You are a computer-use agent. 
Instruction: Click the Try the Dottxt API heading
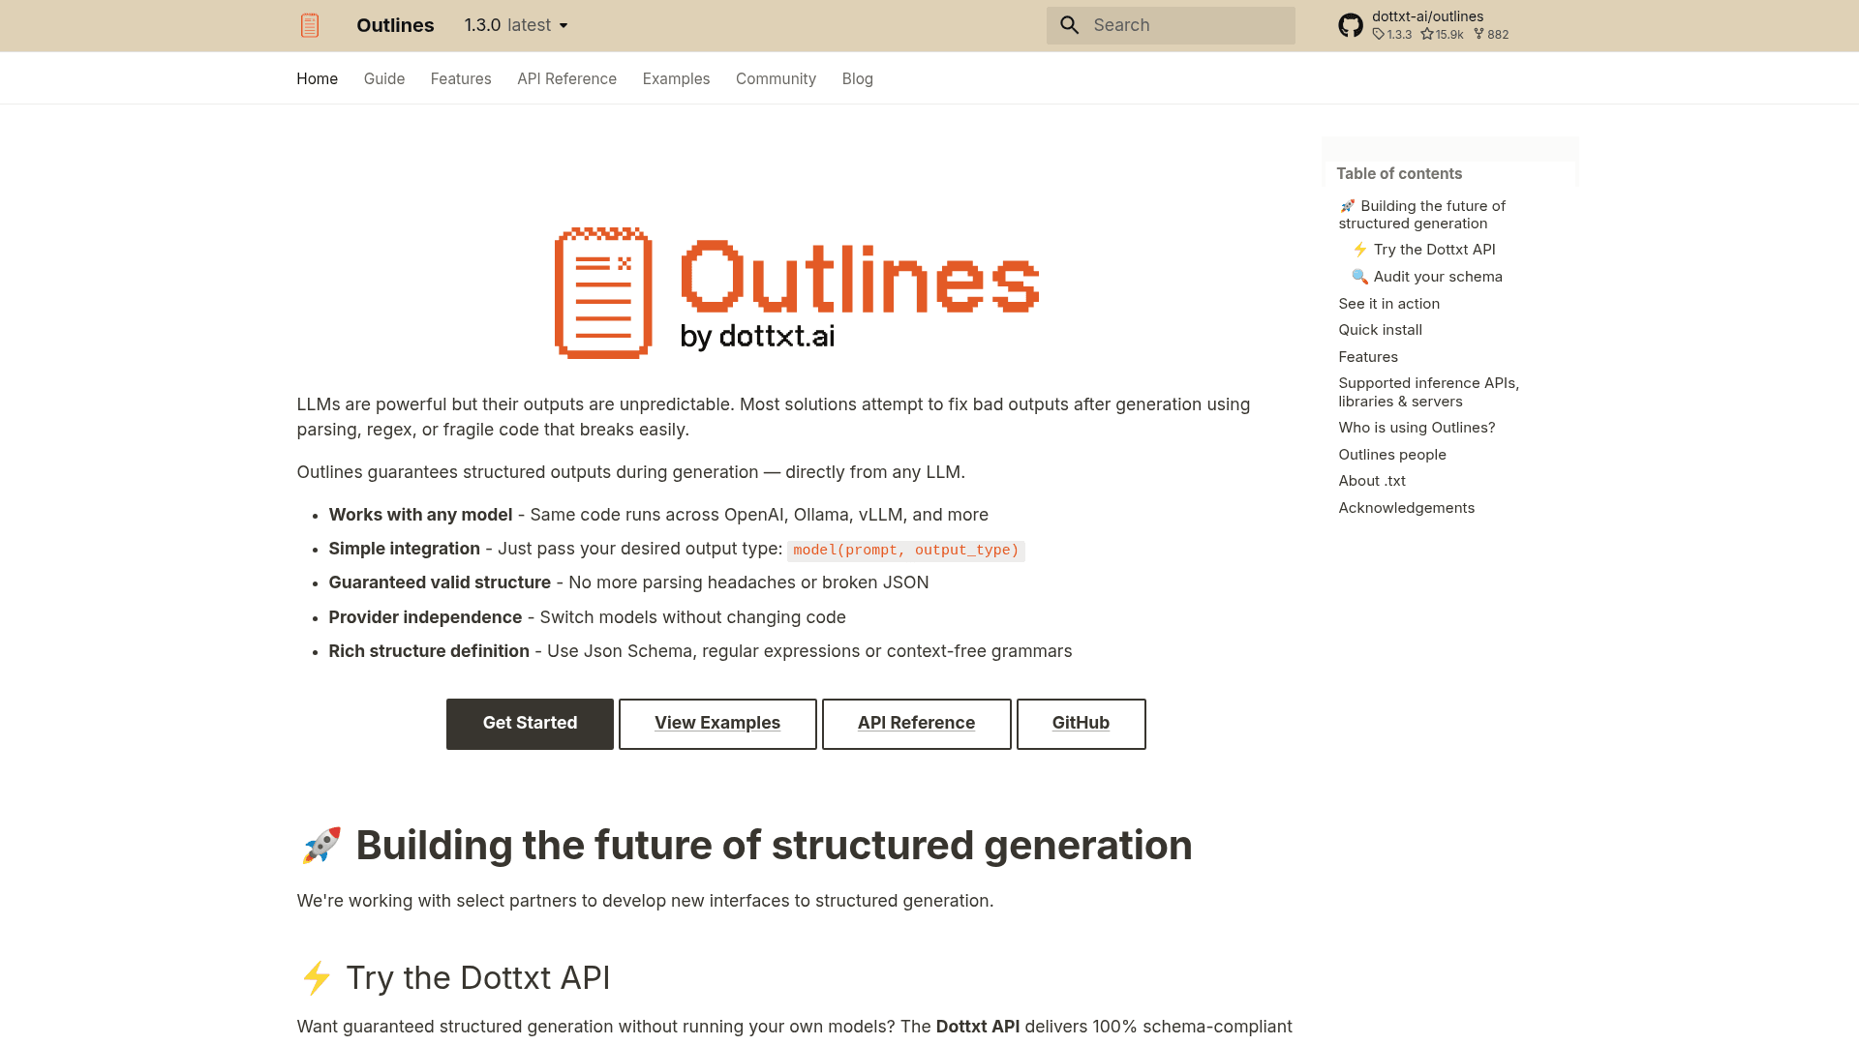(454, 977)
